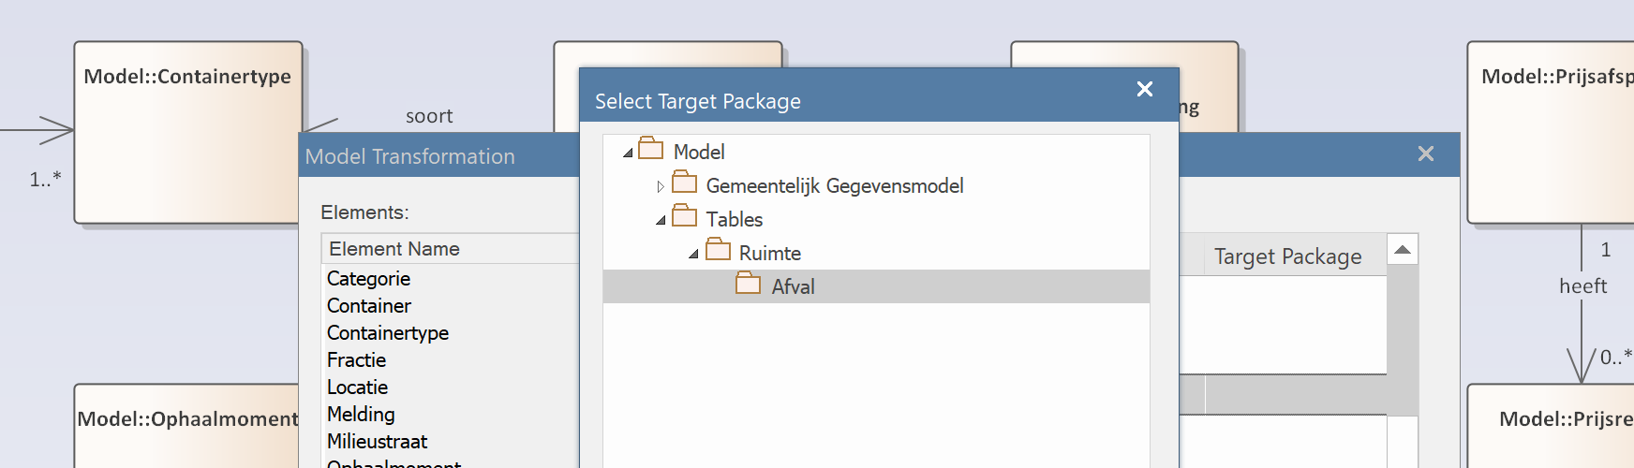
Task: Collapse the Tables package node
Action: tap(661, 220)
